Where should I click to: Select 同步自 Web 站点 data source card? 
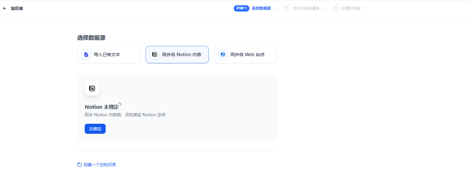(245, 55)
